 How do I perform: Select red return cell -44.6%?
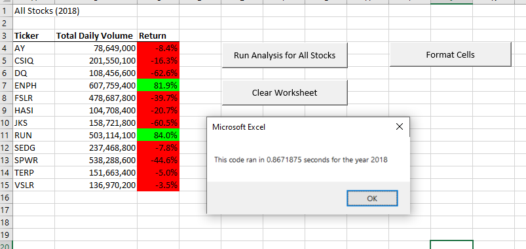coord(158,160)
